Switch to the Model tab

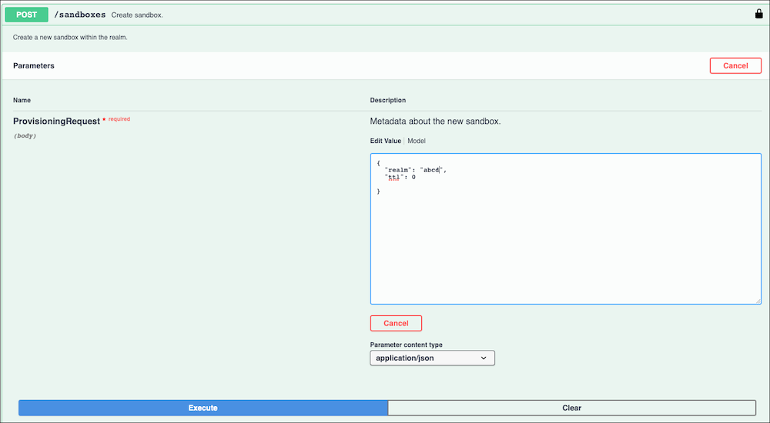tap(417, 141)
